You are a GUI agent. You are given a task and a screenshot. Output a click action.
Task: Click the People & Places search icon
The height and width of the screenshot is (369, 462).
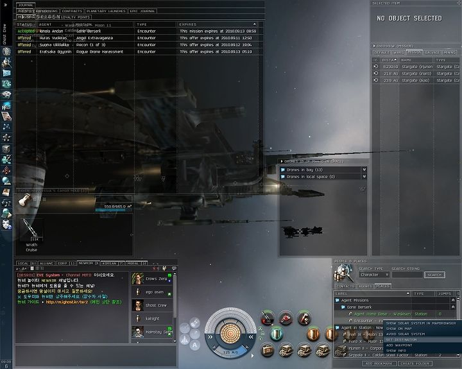pyautogui.click(x=343, y=273)
